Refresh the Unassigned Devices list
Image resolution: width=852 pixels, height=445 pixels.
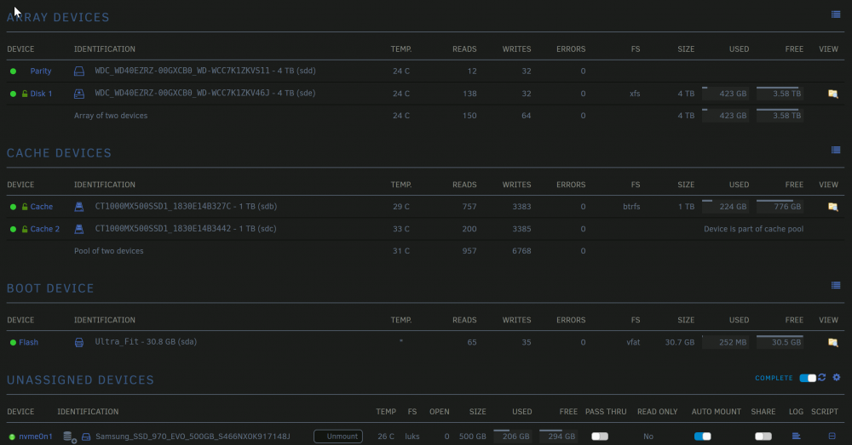click(822, 377)
